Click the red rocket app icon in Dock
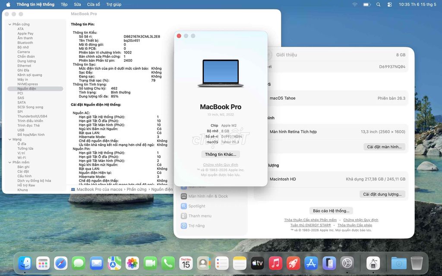This screenshot has width=442, height=276. (x=294, y=263)
